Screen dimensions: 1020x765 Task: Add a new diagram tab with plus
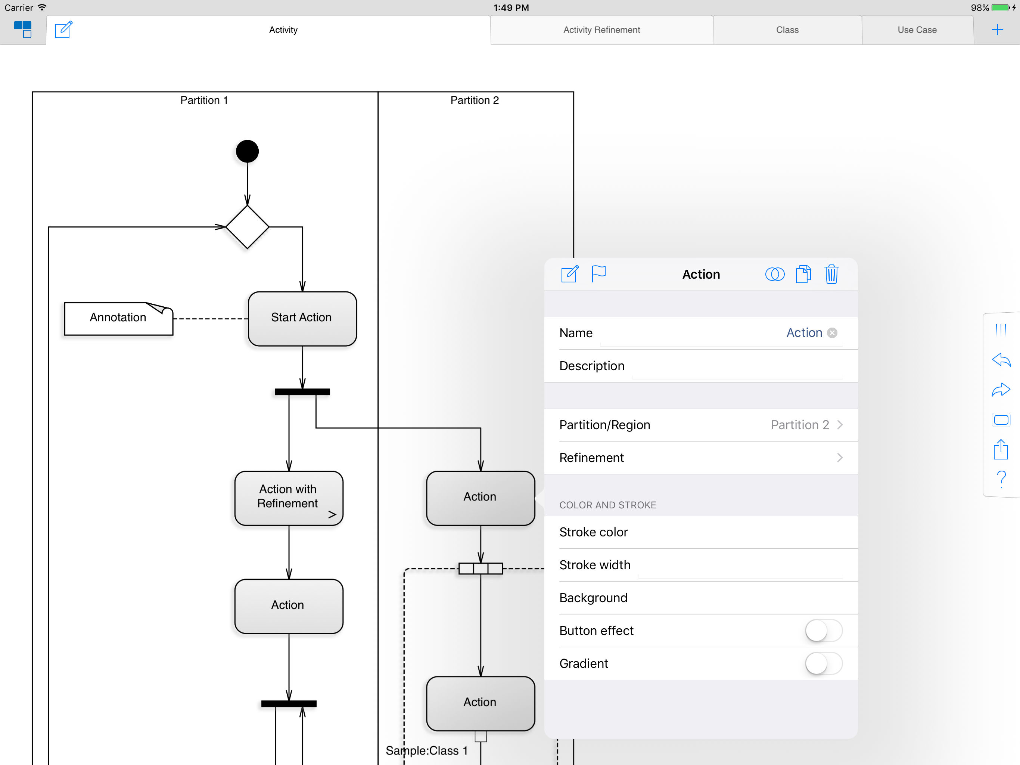[997, 30]
